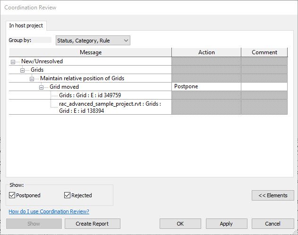This screenshot has height=235, width=298.
Task: Toggle the Rejected checkbox
Action: 67,195
